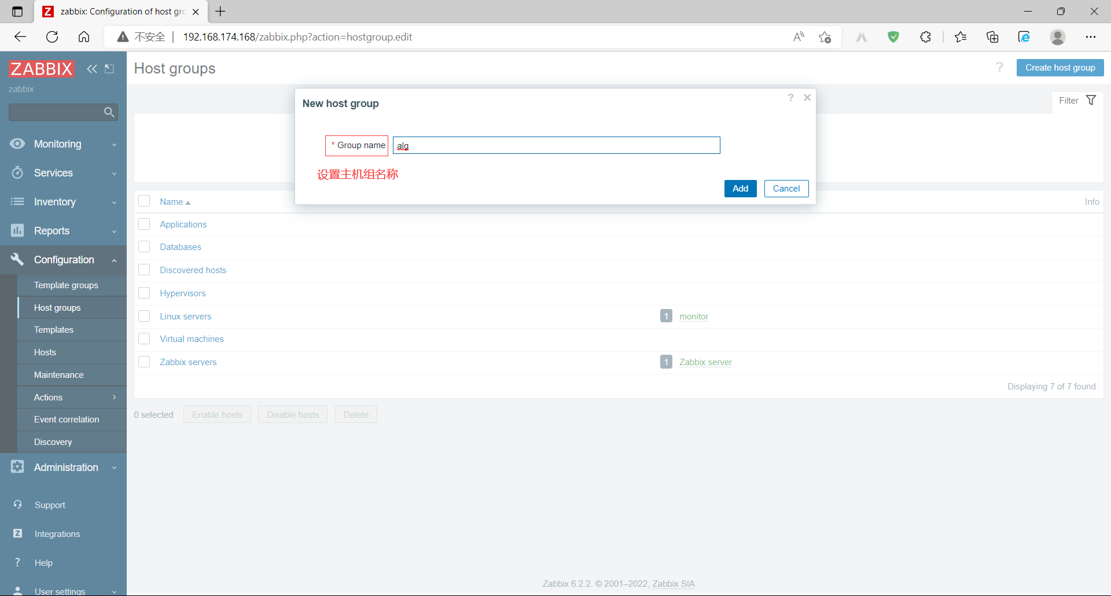Check the Virtual machines row checkbox

pyautogui.click(x=144, y=339)
